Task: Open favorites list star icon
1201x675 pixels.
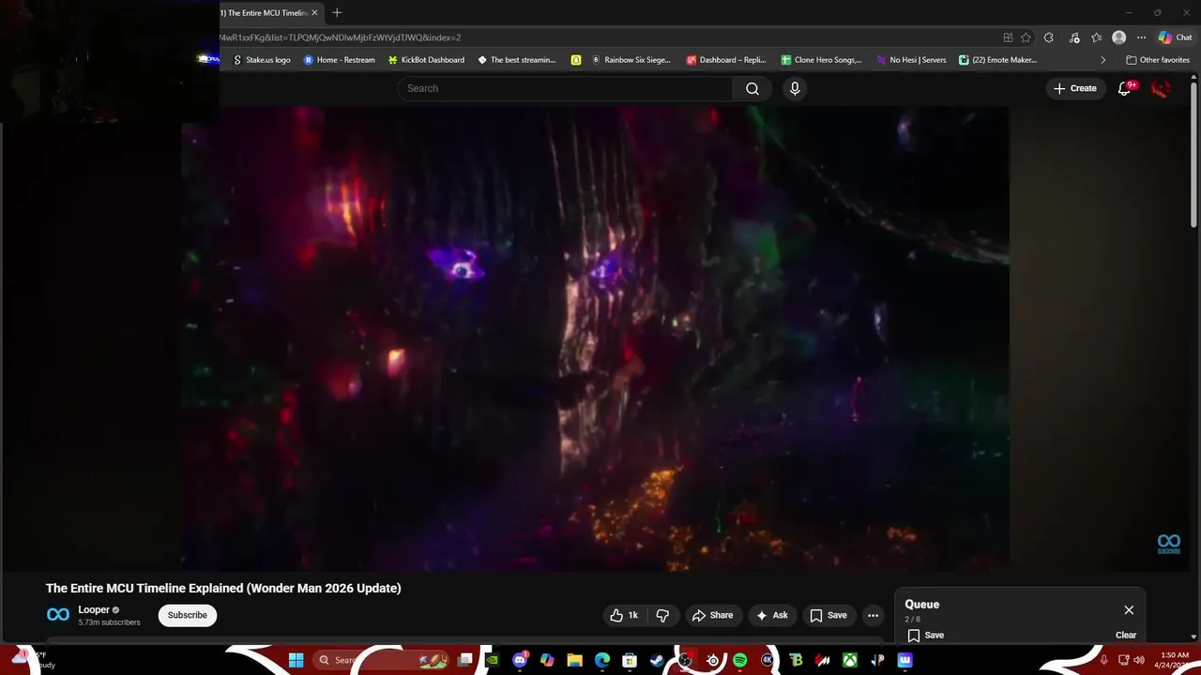Action: (x=1096, y=37)
